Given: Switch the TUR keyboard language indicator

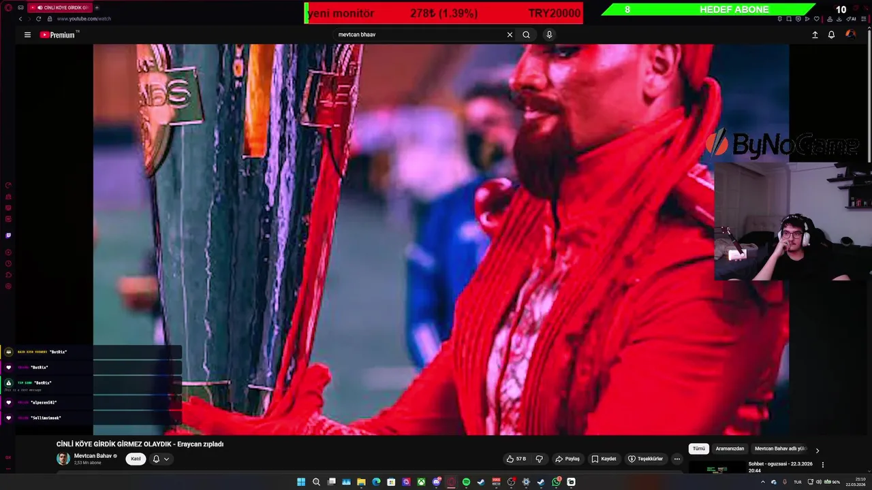Looking at the screenshot, I should [x=798, y=482].
